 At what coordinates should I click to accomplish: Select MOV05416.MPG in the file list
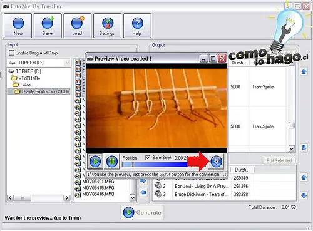98,194
